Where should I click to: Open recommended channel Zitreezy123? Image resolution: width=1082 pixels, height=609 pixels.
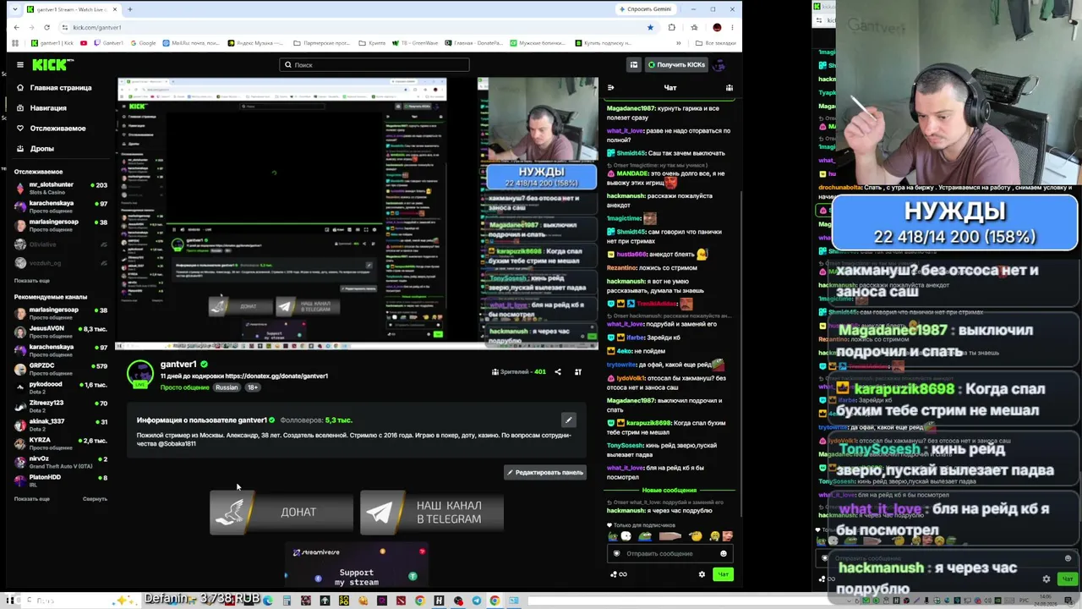(61, 406)
